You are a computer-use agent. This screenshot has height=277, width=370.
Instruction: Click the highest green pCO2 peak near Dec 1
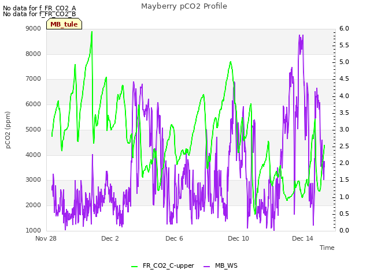pos(92,32)
